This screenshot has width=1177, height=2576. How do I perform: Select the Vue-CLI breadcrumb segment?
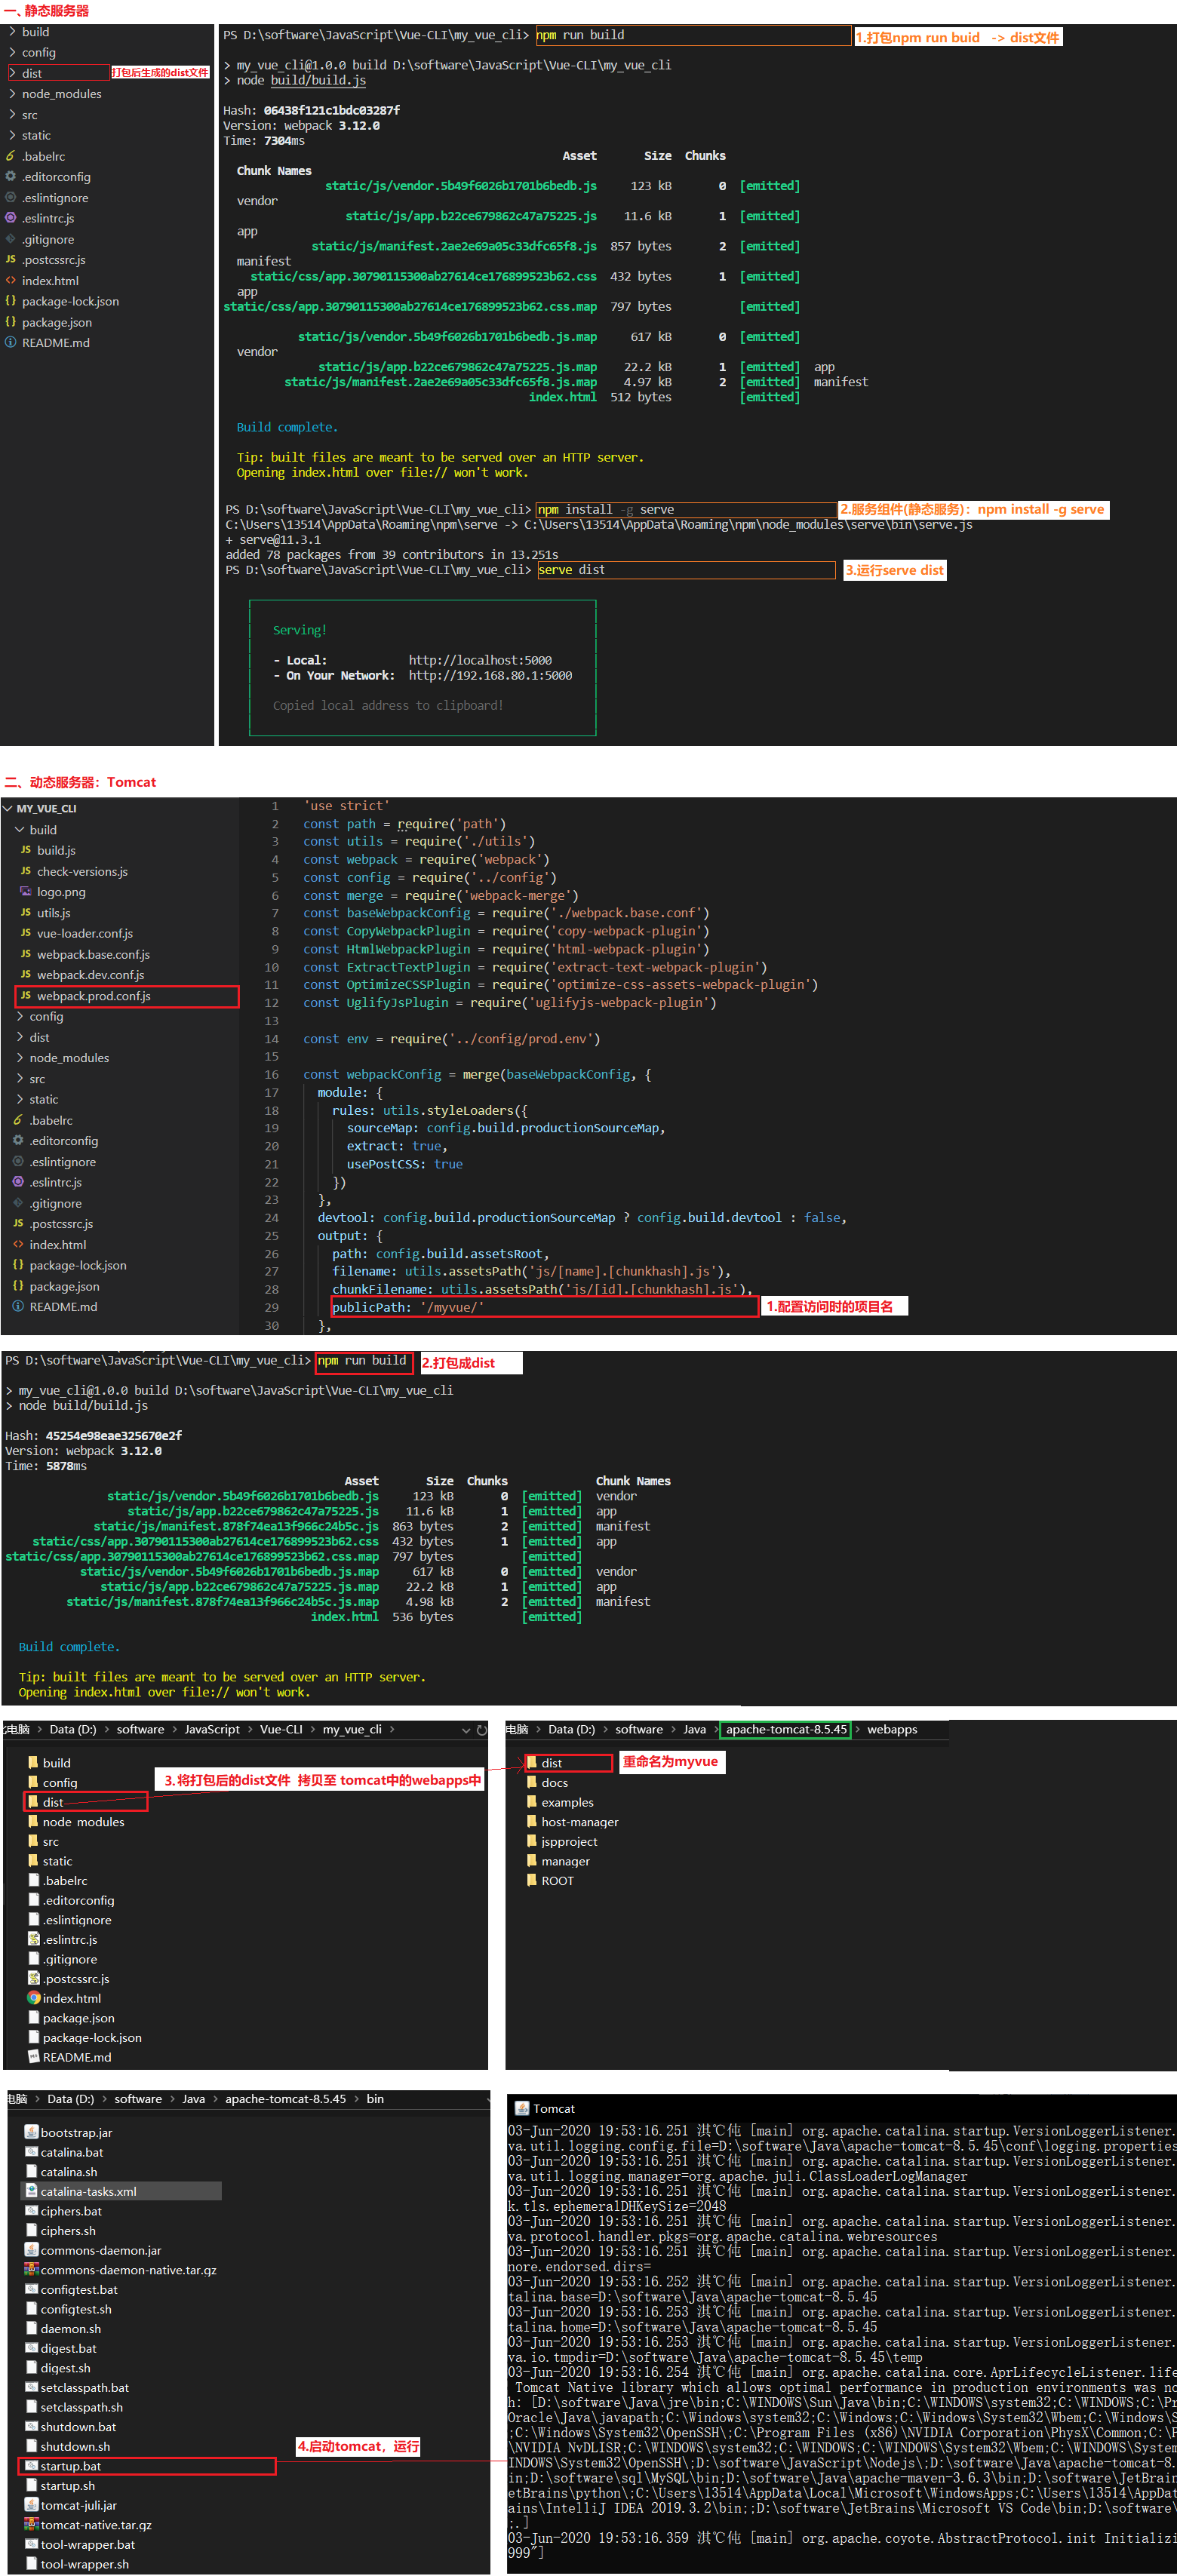coord(281,1729)
